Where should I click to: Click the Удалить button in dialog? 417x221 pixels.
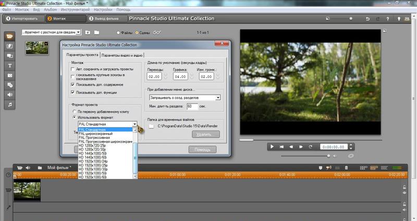tap(206, 135)
